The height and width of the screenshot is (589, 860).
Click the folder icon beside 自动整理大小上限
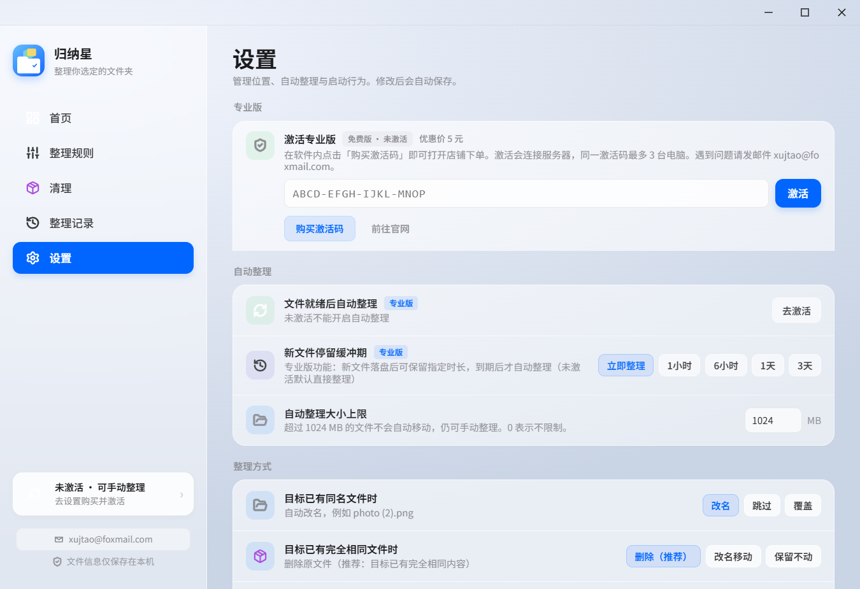click(x=260, y=420)
